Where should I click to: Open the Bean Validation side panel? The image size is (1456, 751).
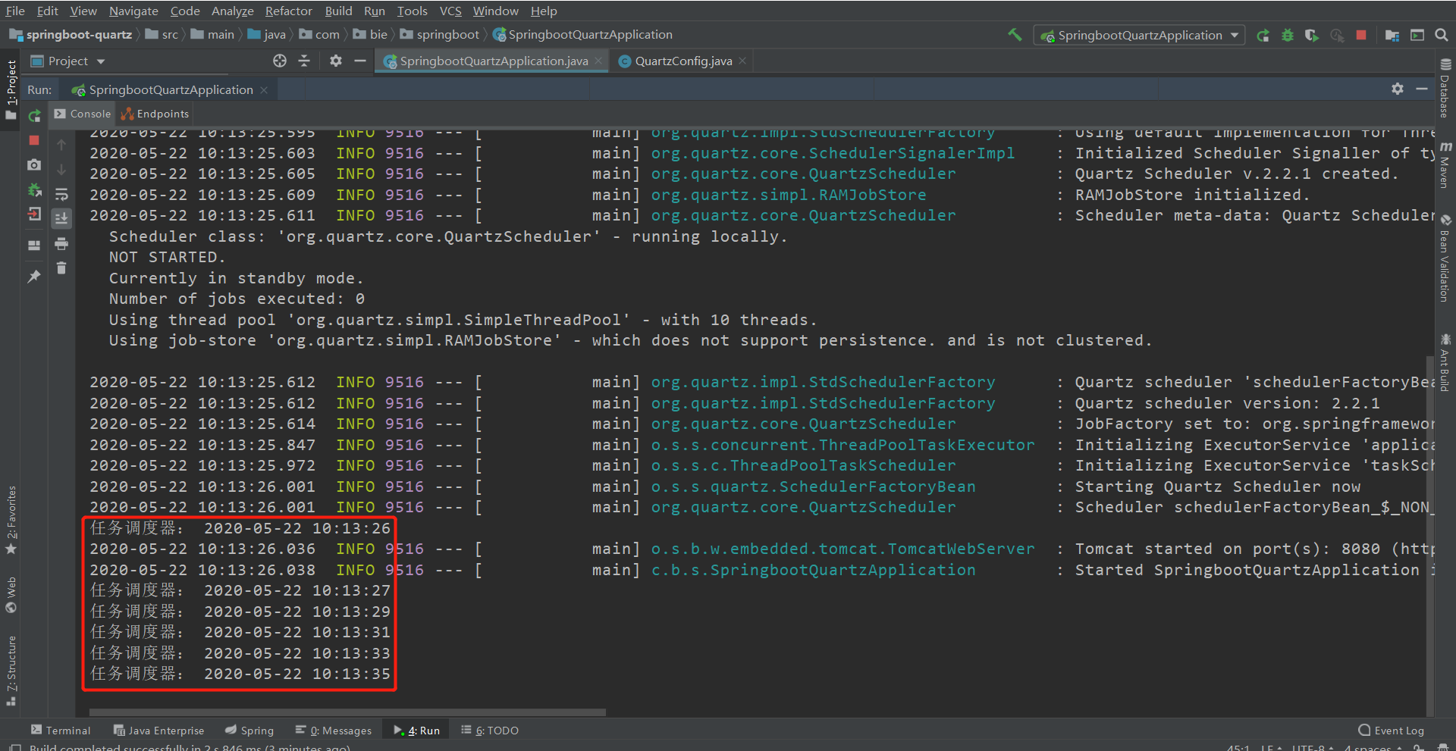point(1445,258)
